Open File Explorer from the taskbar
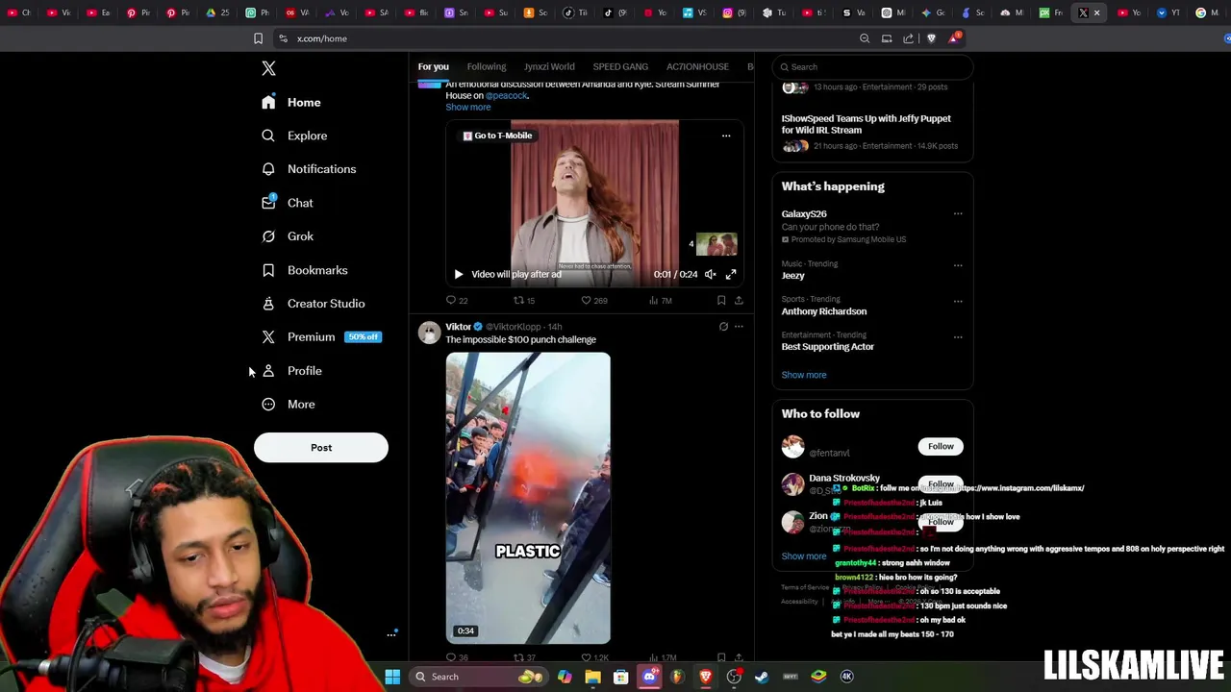The width and height of the screenshot is (1231, 692). [592, 677]
